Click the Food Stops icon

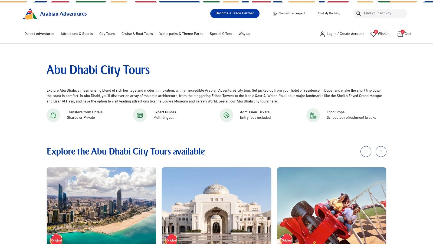tap(313, 115)
